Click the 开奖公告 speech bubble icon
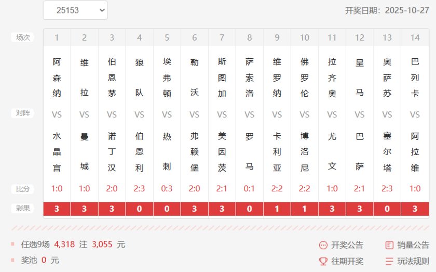 point(323,245)
